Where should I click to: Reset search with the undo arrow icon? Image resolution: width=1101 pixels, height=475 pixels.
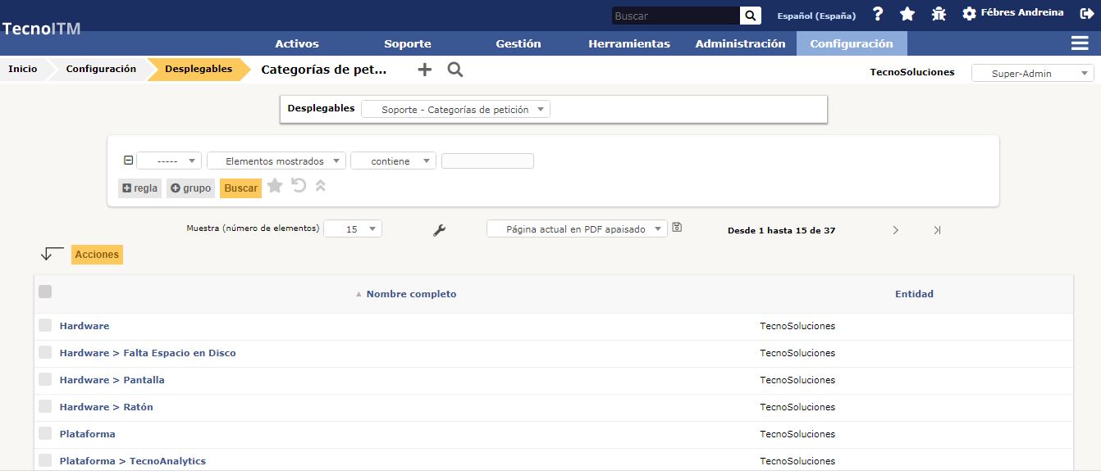(x=299, y=187)
